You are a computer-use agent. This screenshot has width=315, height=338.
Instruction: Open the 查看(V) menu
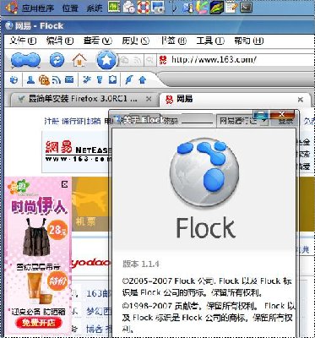click(x=98, y=41)
